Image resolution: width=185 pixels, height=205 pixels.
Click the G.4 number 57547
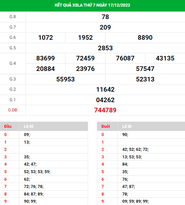click(x=145, y=69)
